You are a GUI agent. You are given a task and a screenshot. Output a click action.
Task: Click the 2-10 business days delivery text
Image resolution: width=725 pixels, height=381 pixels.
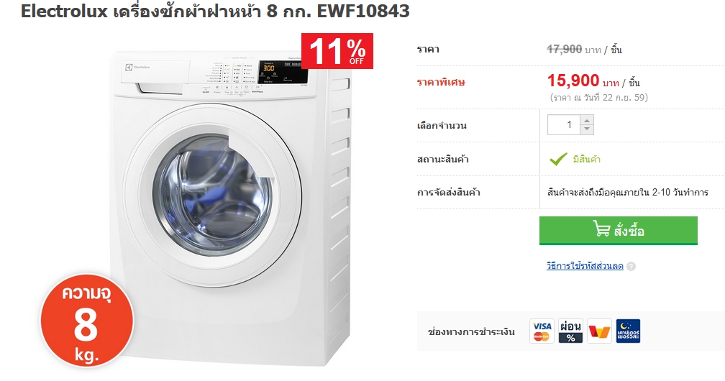627,193
